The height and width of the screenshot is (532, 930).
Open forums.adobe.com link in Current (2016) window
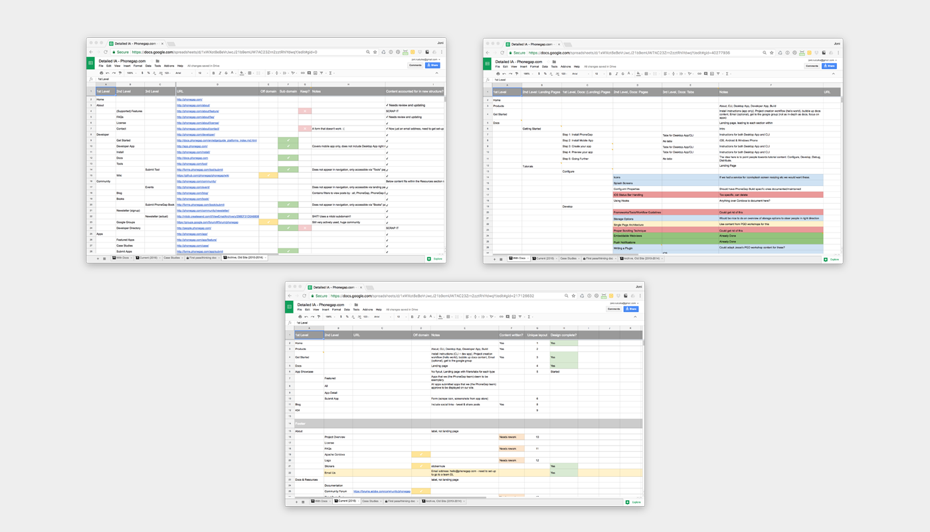[x=382, y=491]
